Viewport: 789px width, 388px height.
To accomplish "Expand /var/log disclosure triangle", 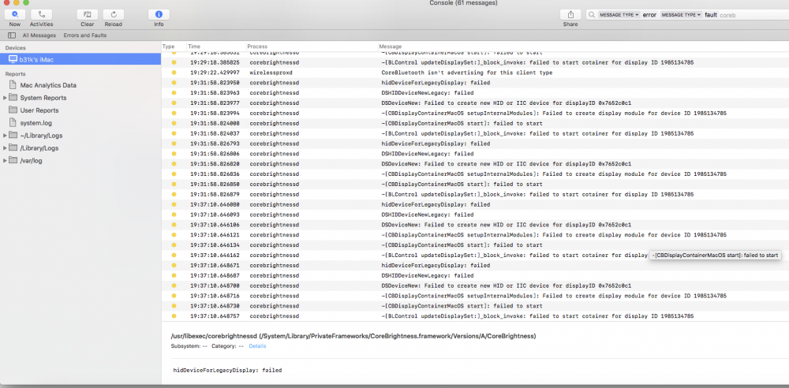I will [5, 161].
